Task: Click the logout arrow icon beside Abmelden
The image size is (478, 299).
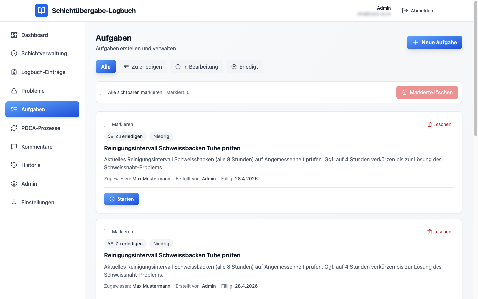Action: click(405, 11)
